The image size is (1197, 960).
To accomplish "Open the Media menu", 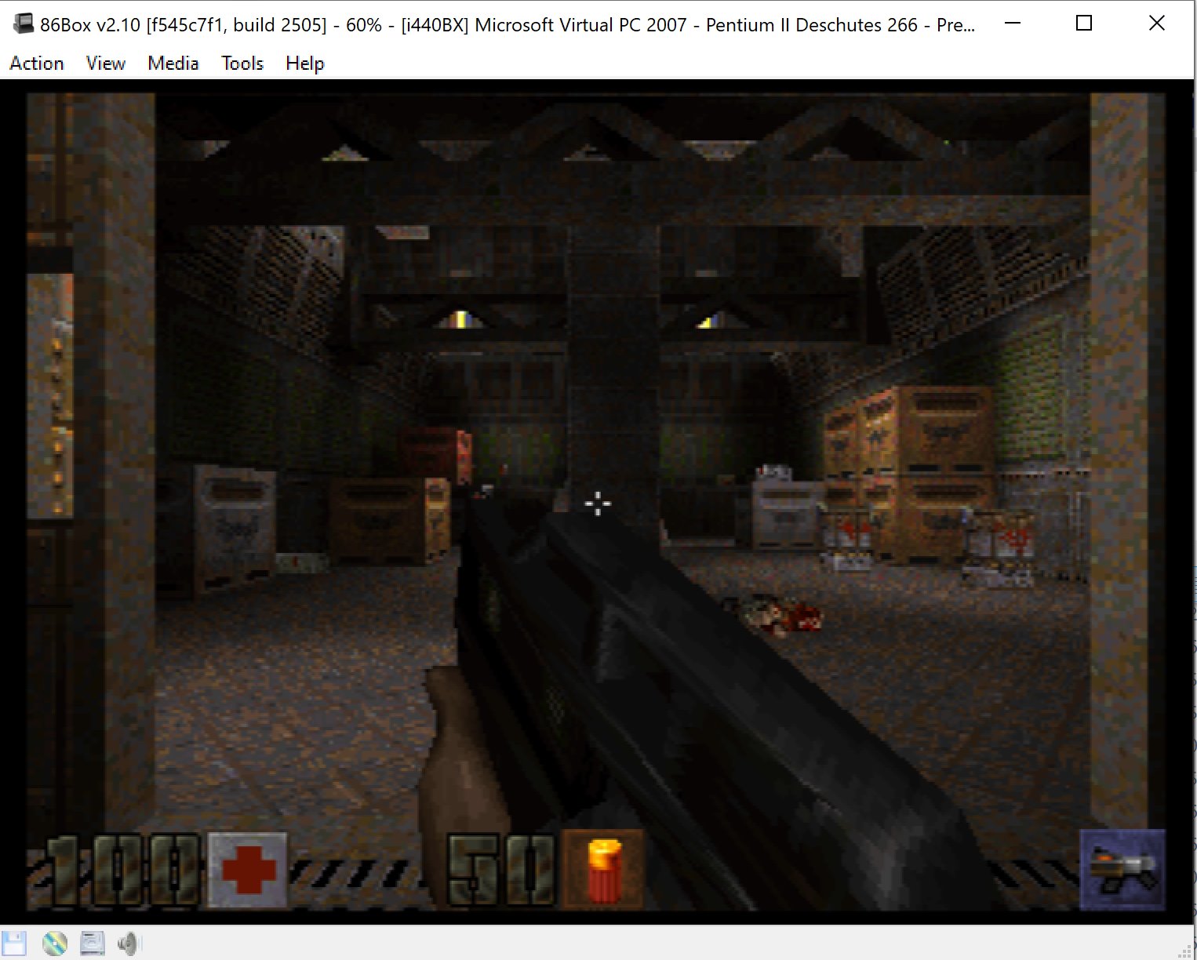I will coord(173,64).
